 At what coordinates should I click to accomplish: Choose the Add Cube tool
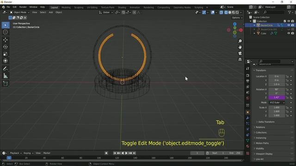[x=6, y=83]
